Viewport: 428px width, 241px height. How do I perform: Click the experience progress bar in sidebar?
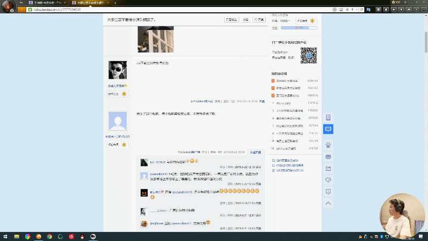coord(299,28)
